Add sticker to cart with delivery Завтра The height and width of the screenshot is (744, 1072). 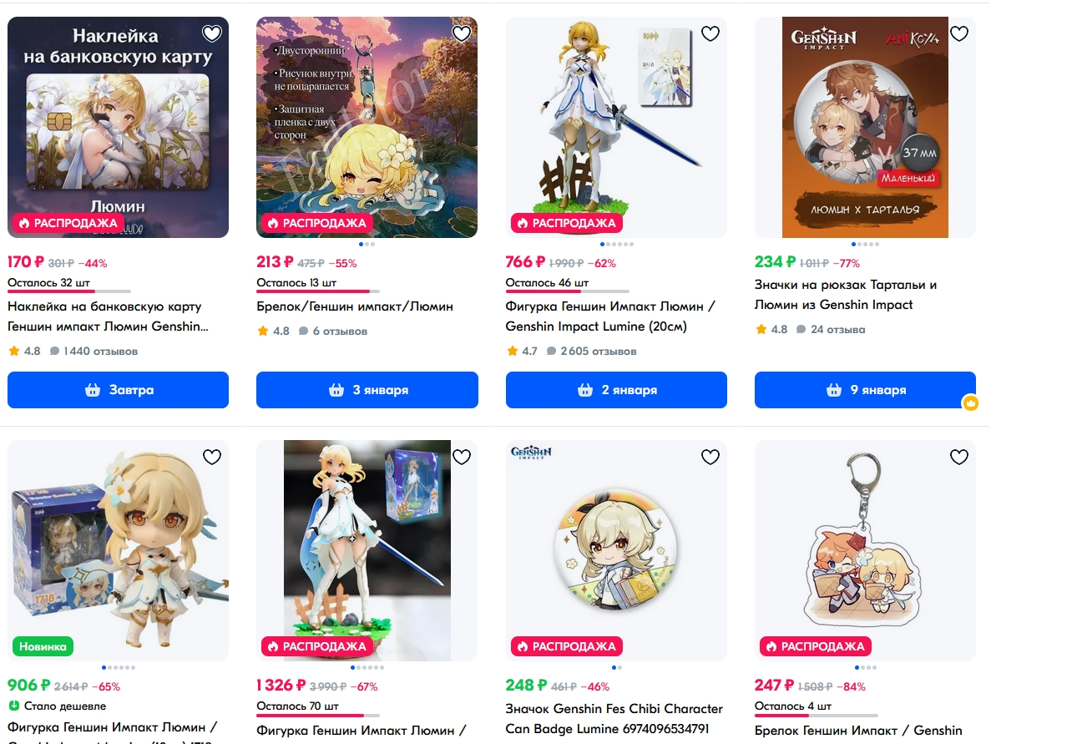118,390
